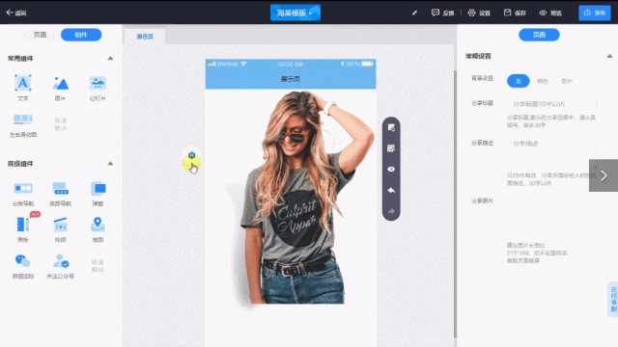
Task: Select the 分类导航 category navigation component
Action: 23,189
